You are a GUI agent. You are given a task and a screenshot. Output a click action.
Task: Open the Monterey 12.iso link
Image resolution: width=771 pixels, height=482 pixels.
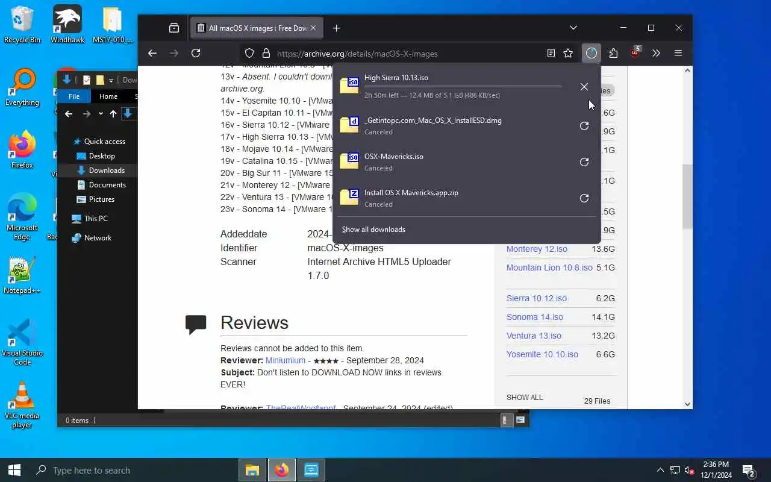(537, 249)
